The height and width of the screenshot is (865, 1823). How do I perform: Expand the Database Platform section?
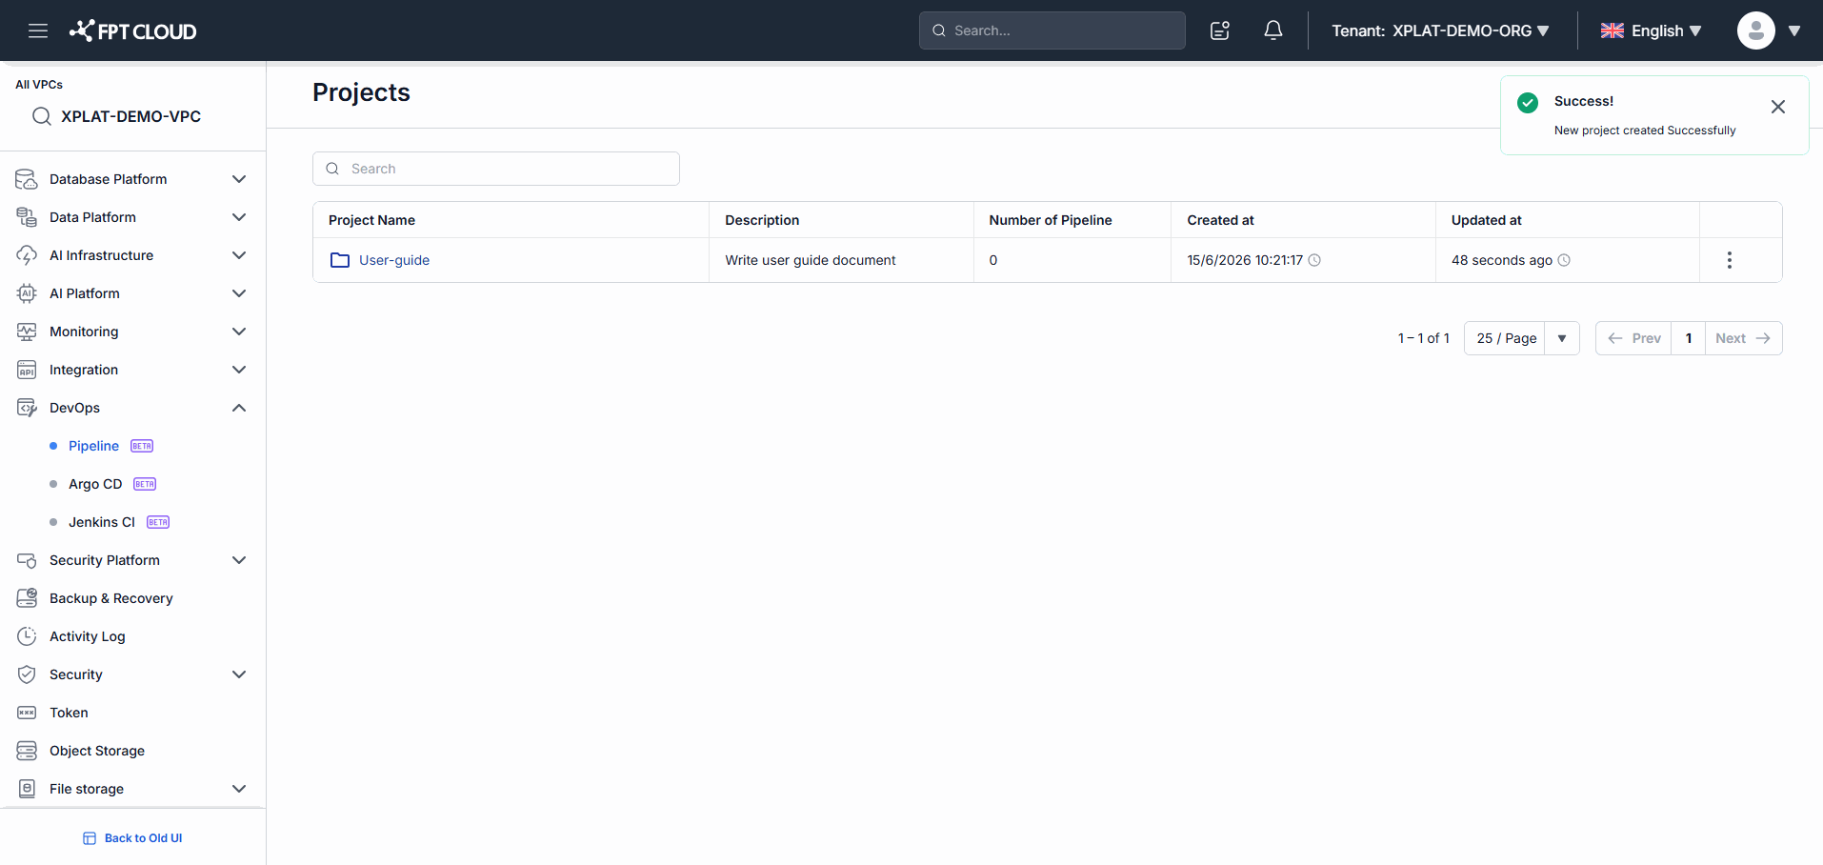(239, 179)
